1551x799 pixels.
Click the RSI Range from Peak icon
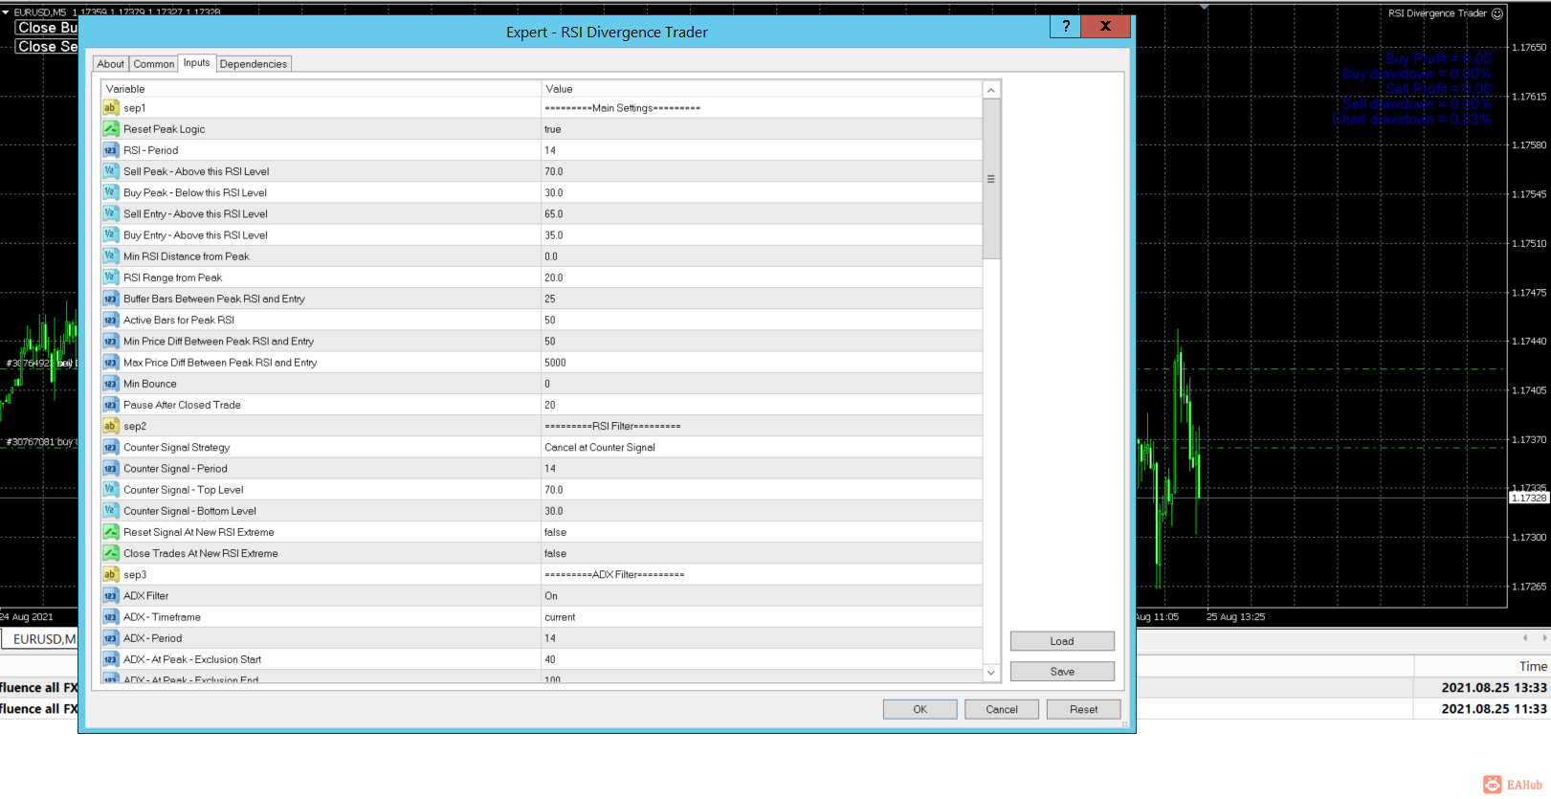[x=111, y=277]
